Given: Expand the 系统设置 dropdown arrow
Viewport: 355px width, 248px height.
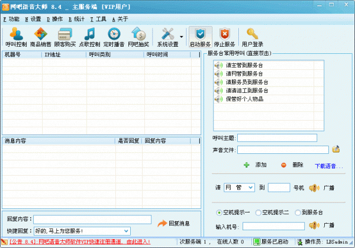Looking at the screenshot, I should [x=181, y=37].
